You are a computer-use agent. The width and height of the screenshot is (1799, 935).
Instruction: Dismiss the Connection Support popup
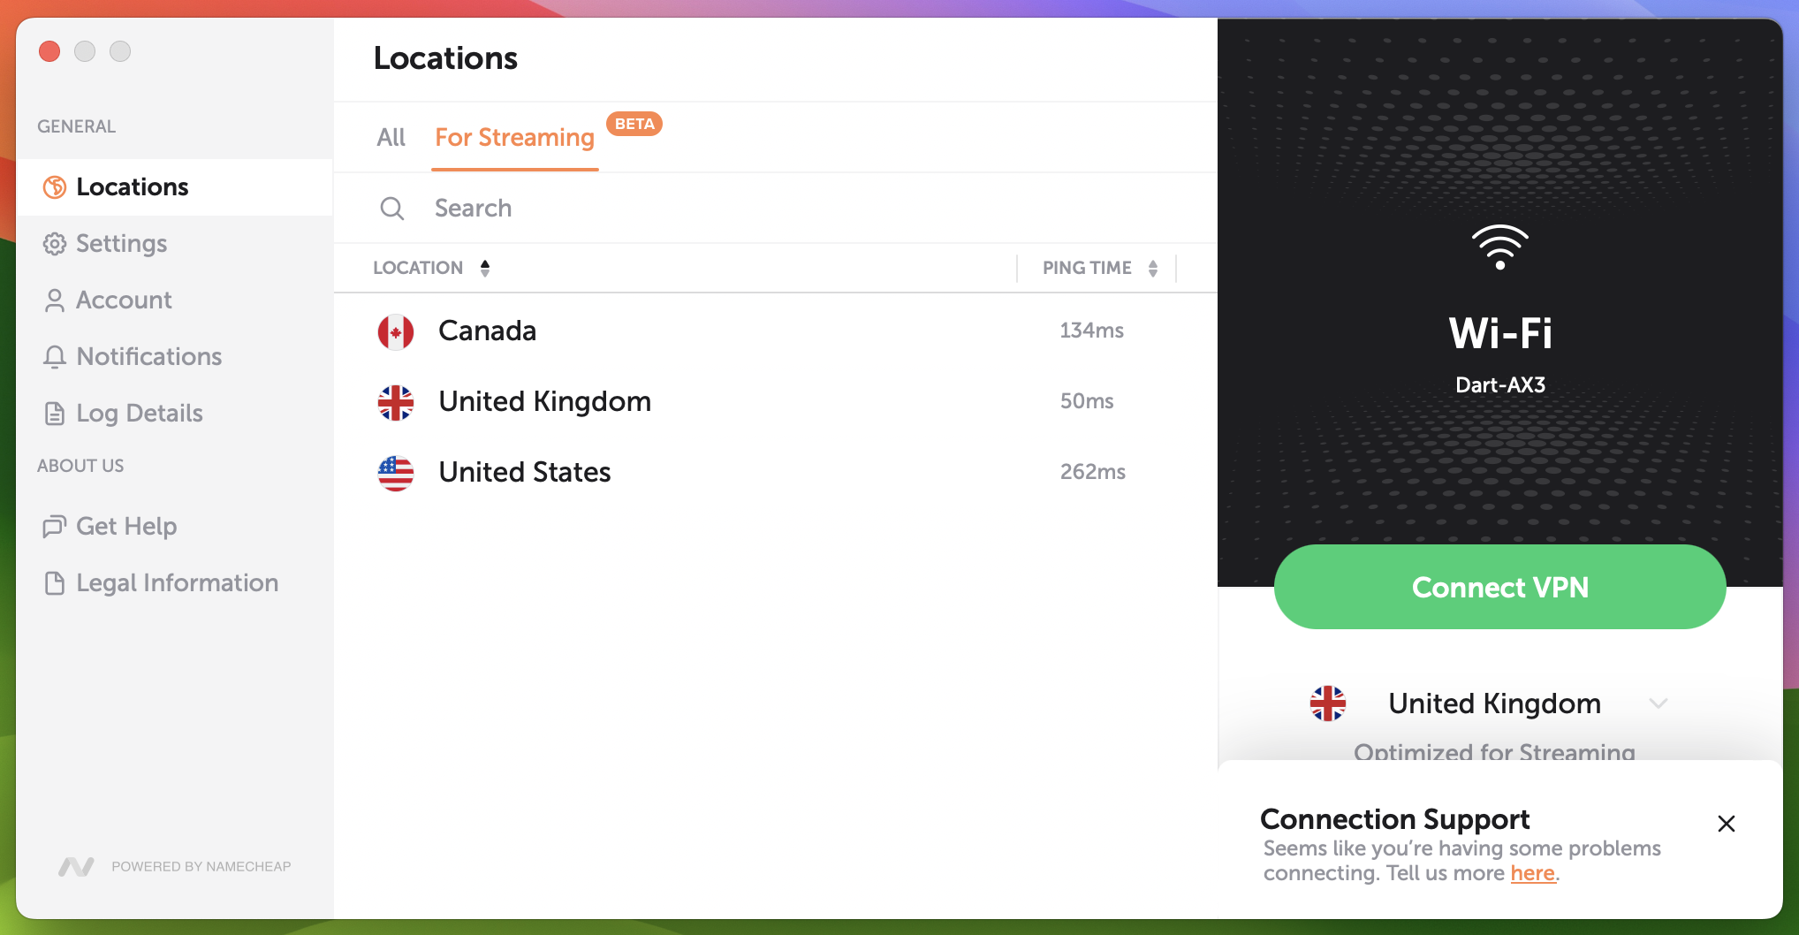tap(1727, 824)
